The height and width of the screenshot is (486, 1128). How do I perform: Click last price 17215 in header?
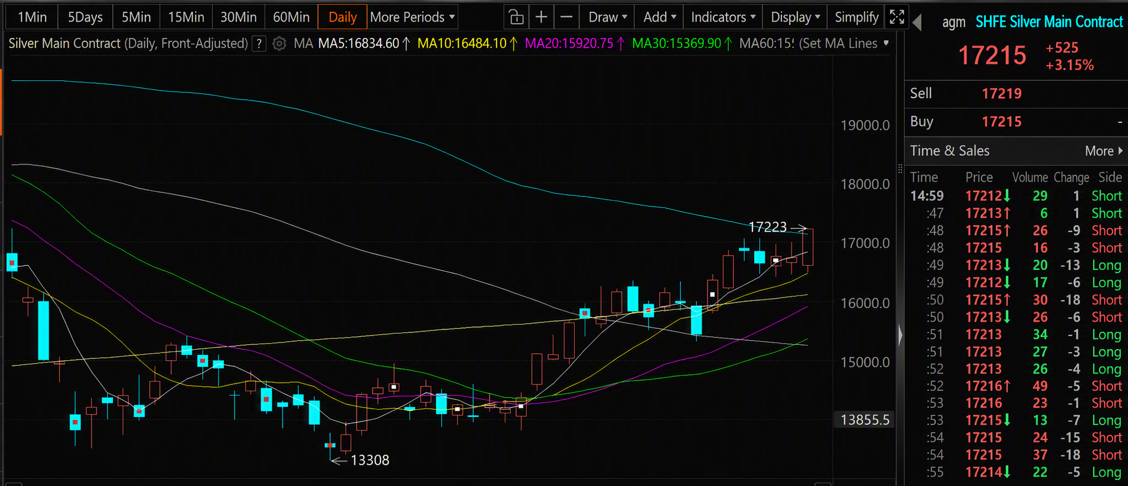click(x=992, y=56)
